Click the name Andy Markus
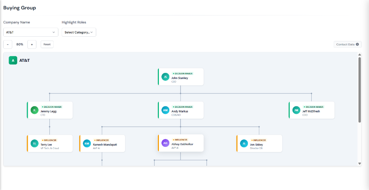 [x=180, y=111]
